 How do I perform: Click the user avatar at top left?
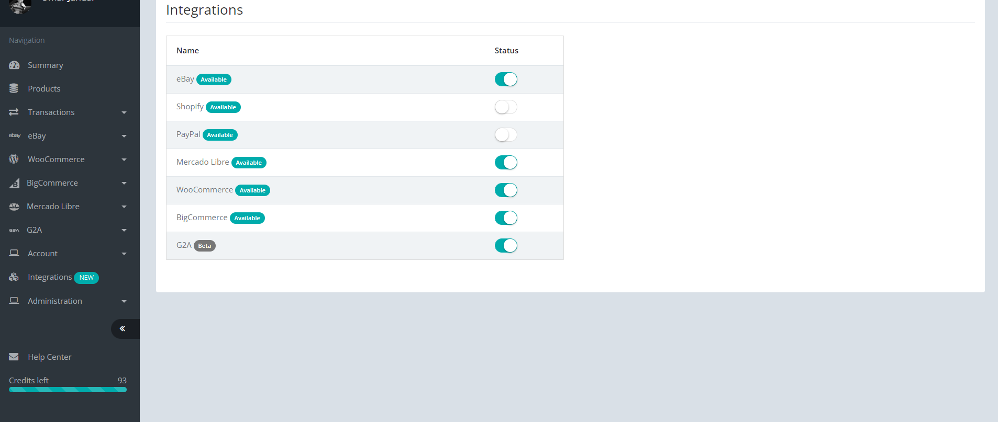20,6
